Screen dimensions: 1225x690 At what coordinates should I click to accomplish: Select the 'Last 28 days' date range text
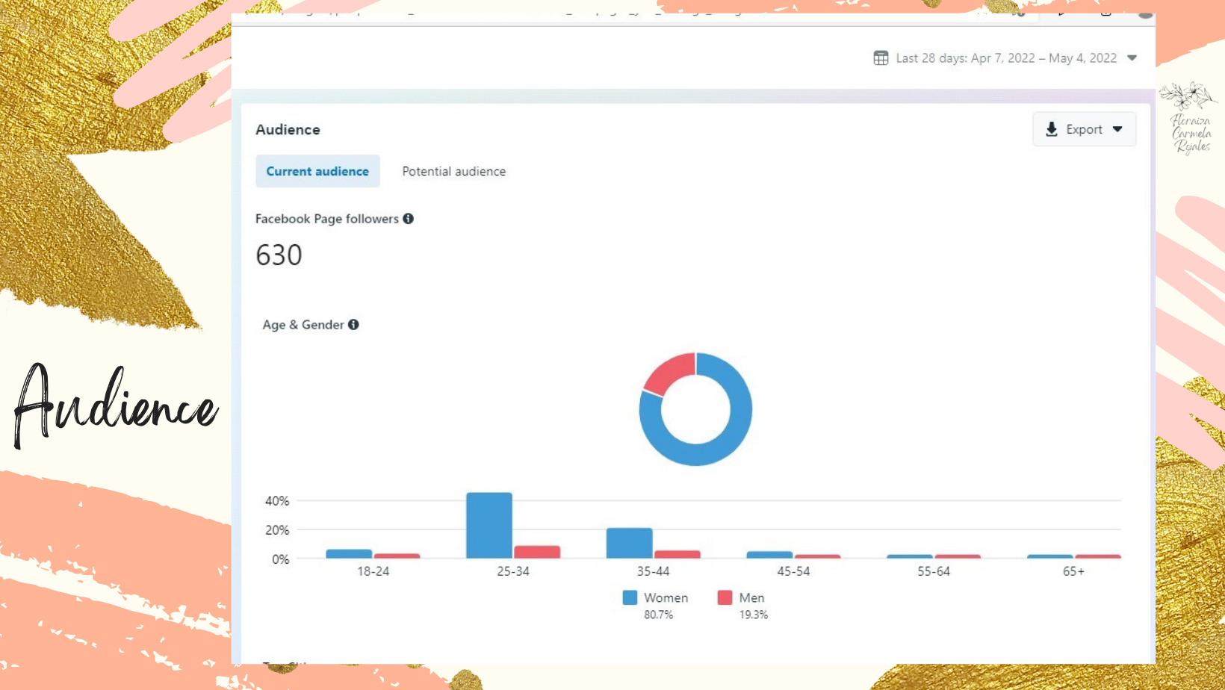1006,58
